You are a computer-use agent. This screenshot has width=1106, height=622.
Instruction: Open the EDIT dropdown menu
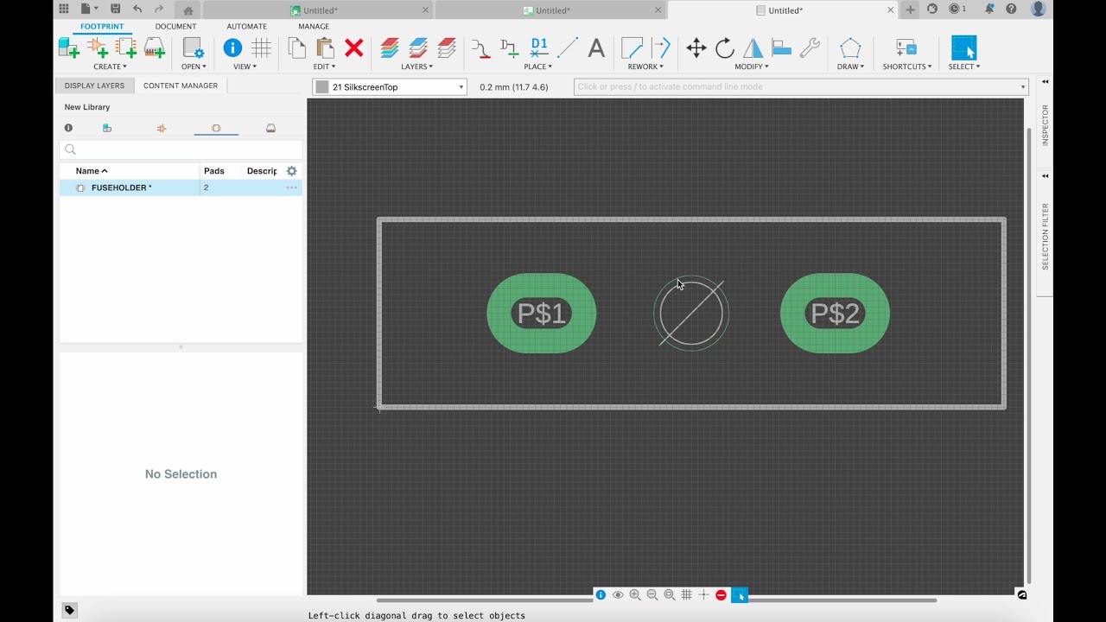point(324,67)
